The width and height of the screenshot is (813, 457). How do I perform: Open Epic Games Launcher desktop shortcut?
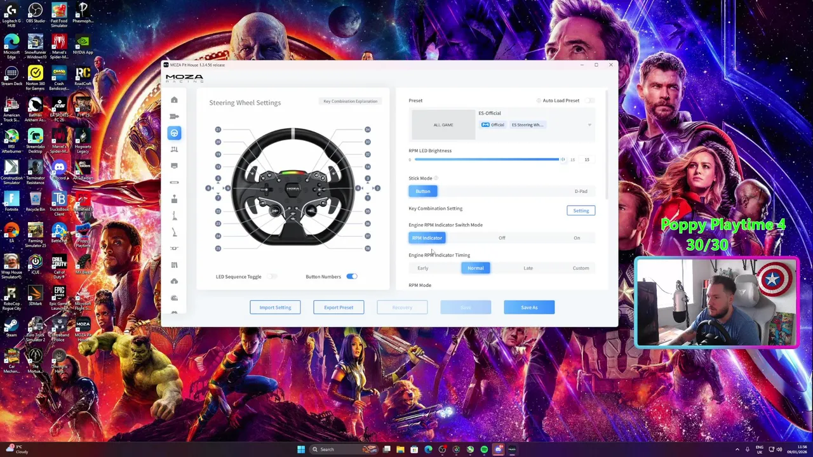[59, 298]
